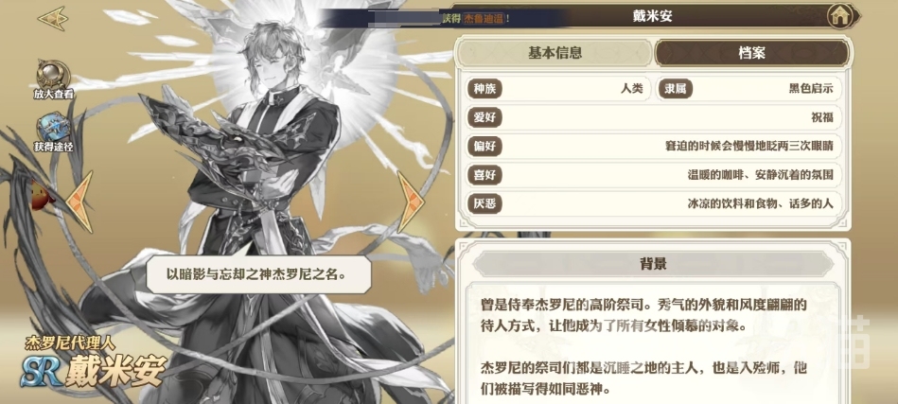
Task: Click the 戴米安 title bar name
Action: [x=653, y=16]
